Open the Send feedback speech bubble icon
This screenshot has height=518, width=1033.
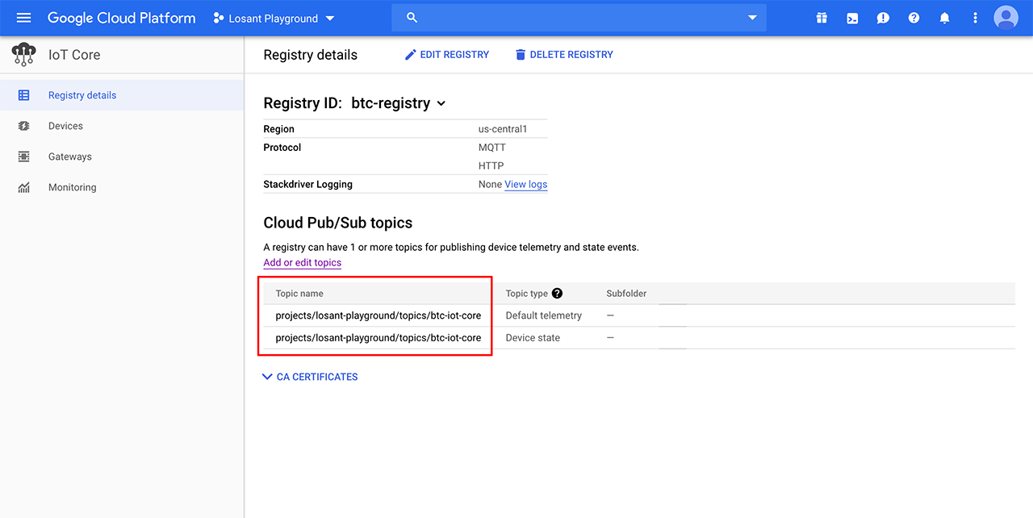click(x=883, y=18)
